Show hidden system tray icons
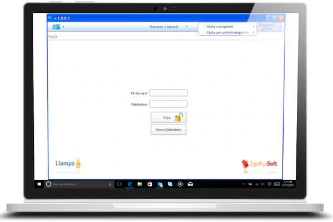Screen dimensions: 333x222 pyautogui.click(x=244, y=184)
